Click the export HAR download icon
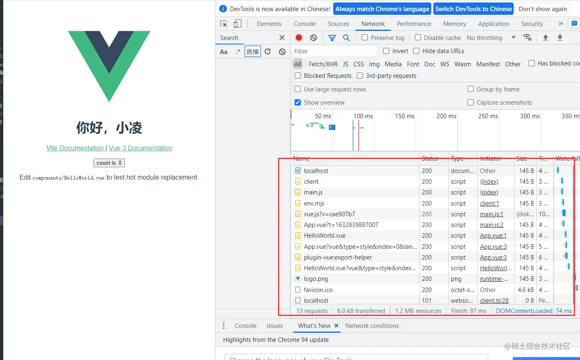580x360 pixels. pos(560,37)
